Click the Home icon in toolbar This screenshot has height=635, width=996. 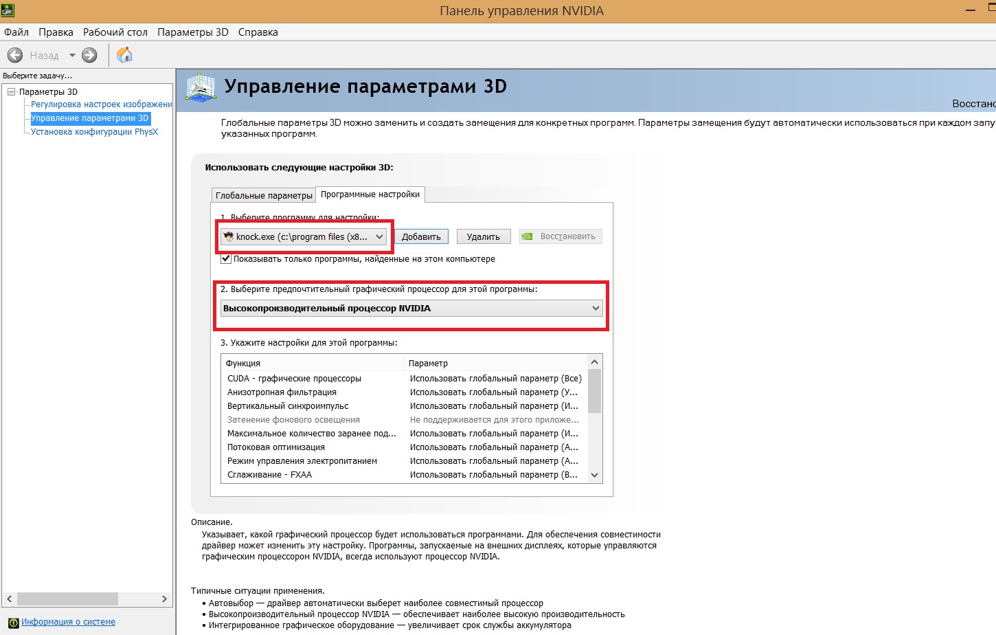(124, 55)
